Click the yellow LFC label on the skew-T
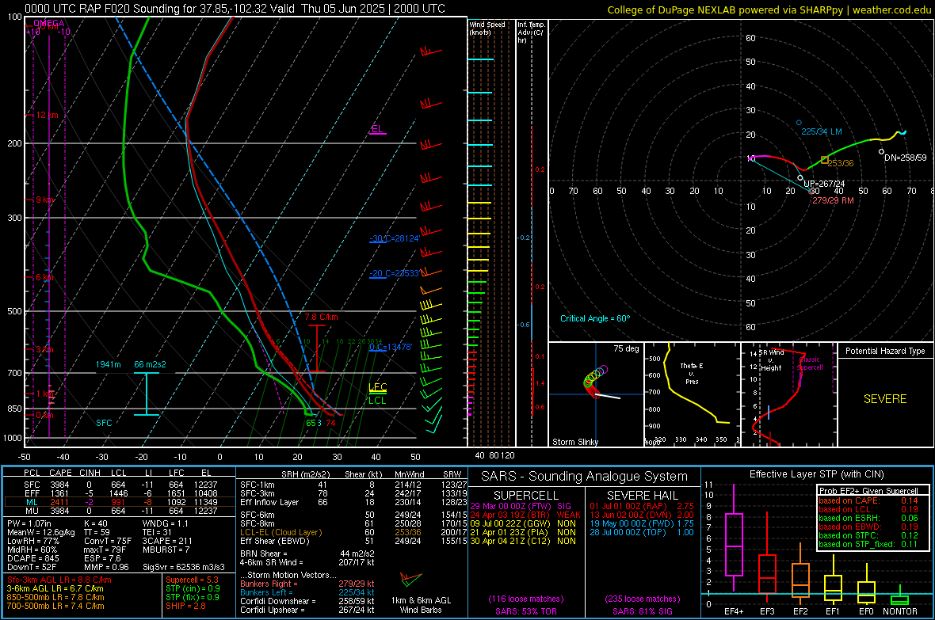This screenshot has width=935, height=620. click(x=378, y=387)
